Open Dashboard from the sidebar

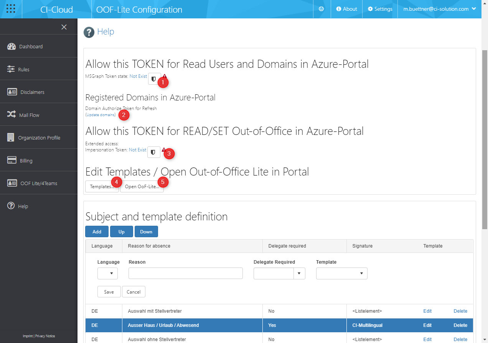click(x=31, y=46)
